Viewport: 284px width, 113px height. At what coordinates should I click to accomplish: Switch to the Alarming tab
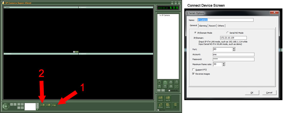[x=203, y=26]
